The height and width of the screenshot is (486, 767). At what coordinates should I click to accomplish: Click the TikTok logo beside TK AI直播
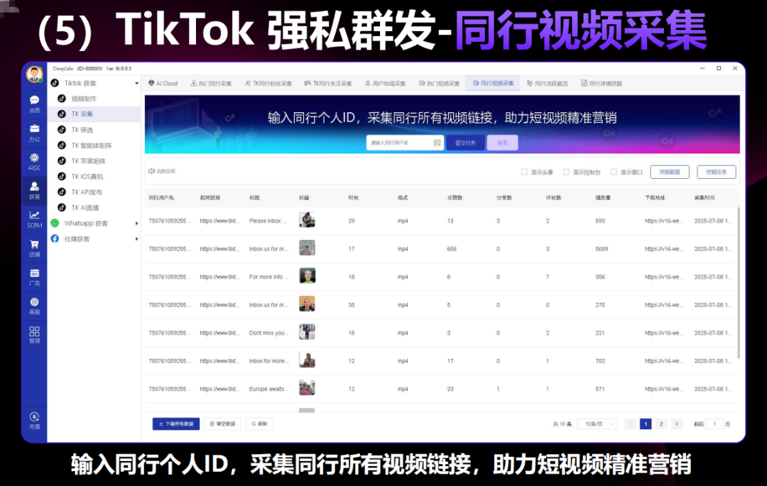coord(62,208)
